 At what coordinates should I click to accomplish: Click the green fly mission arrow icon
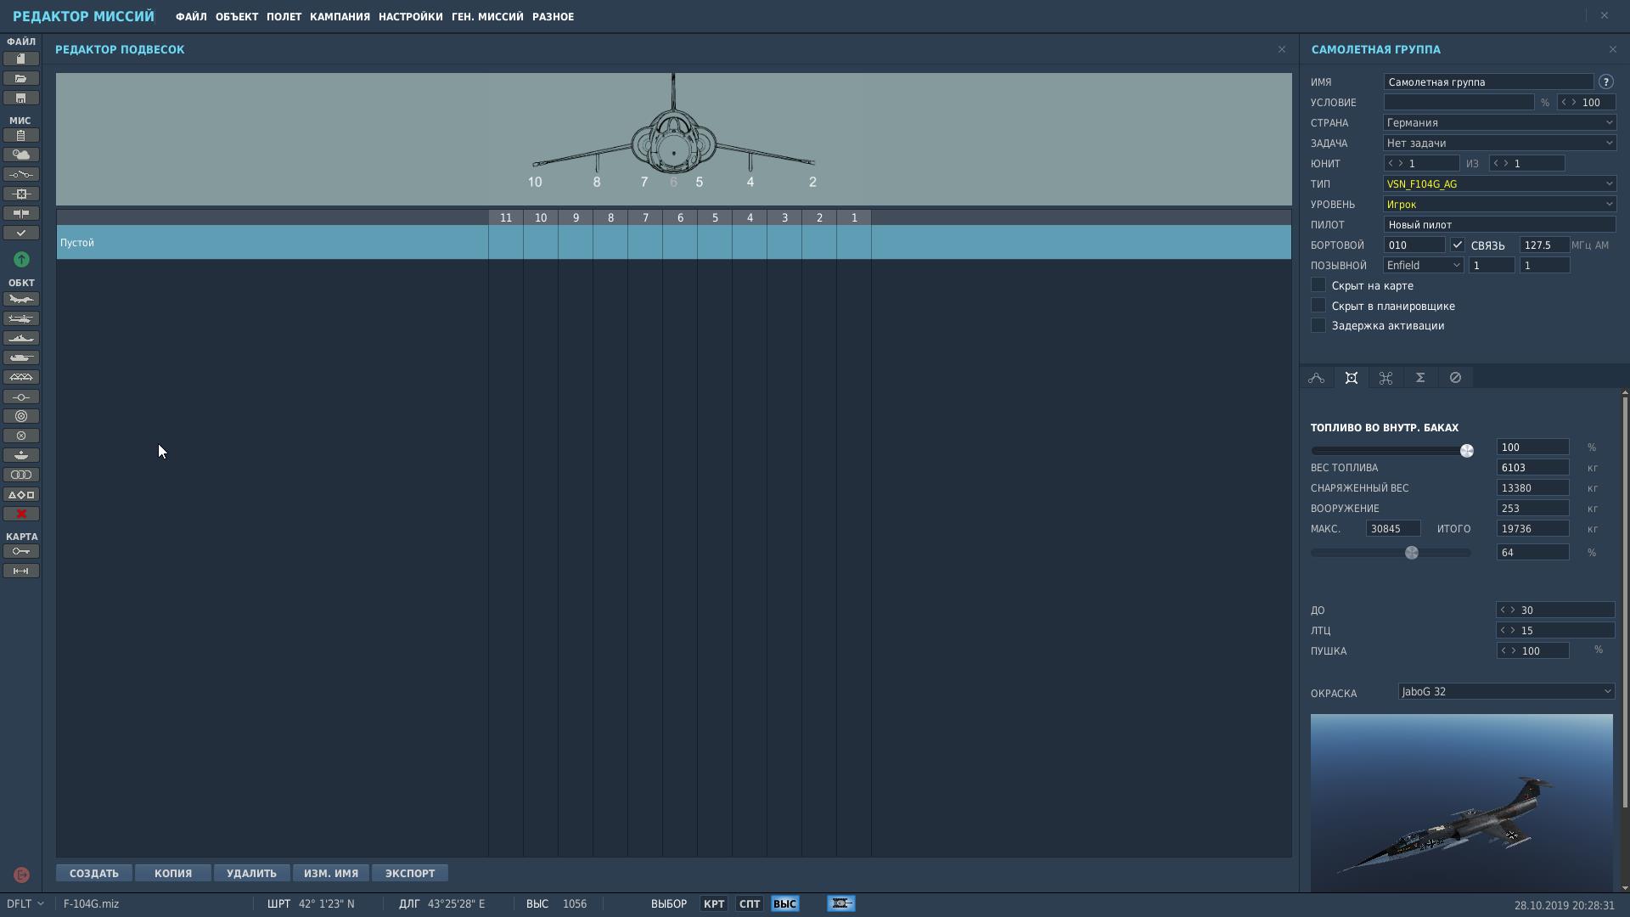tap(21, 259)
